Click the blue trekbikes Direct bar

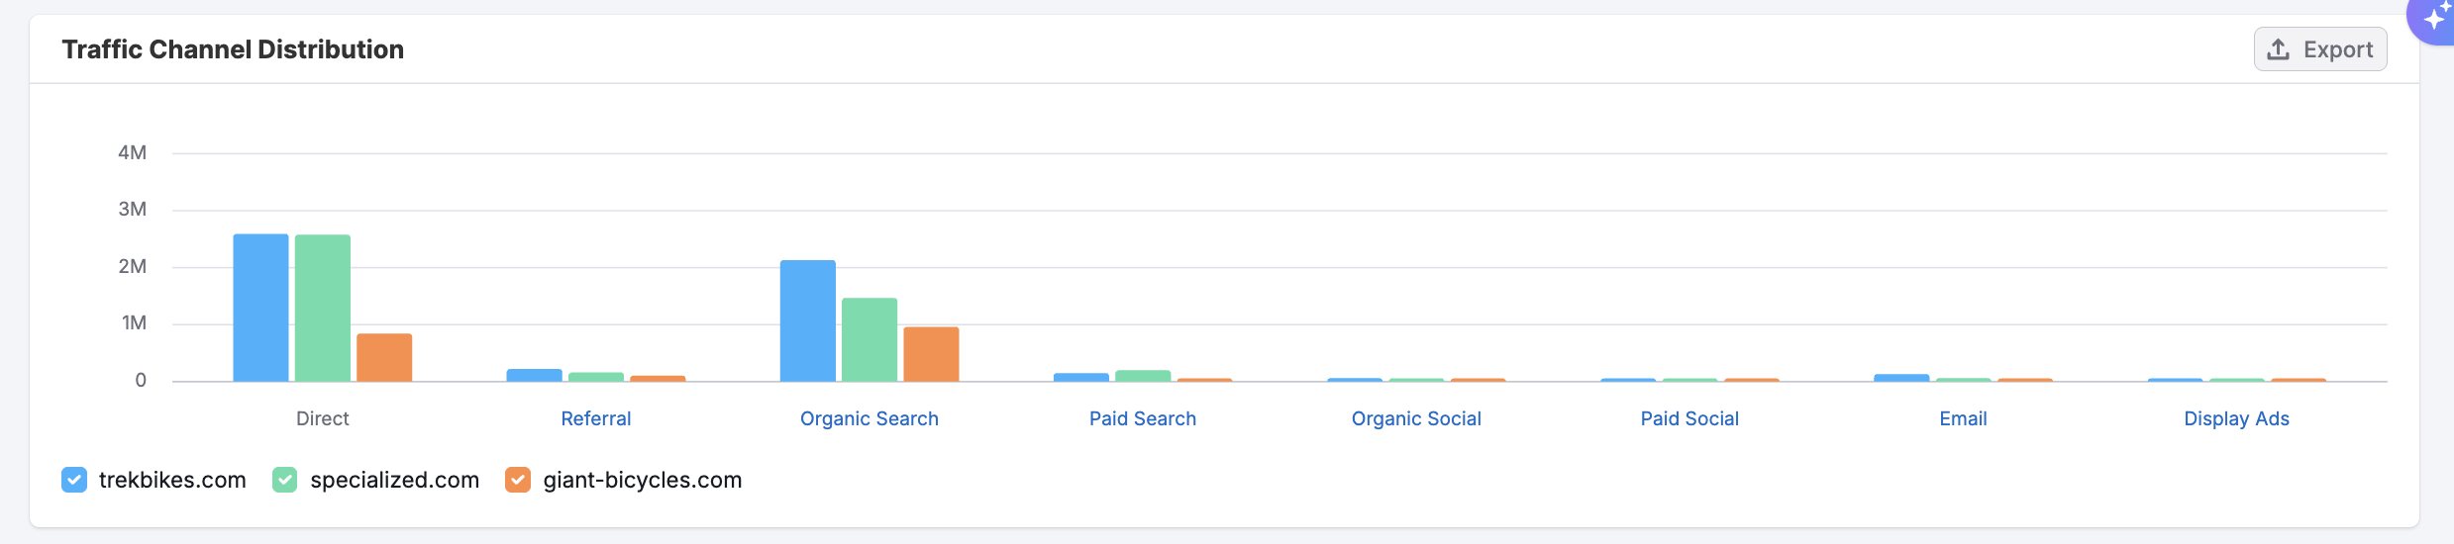(x=260, y=307)
